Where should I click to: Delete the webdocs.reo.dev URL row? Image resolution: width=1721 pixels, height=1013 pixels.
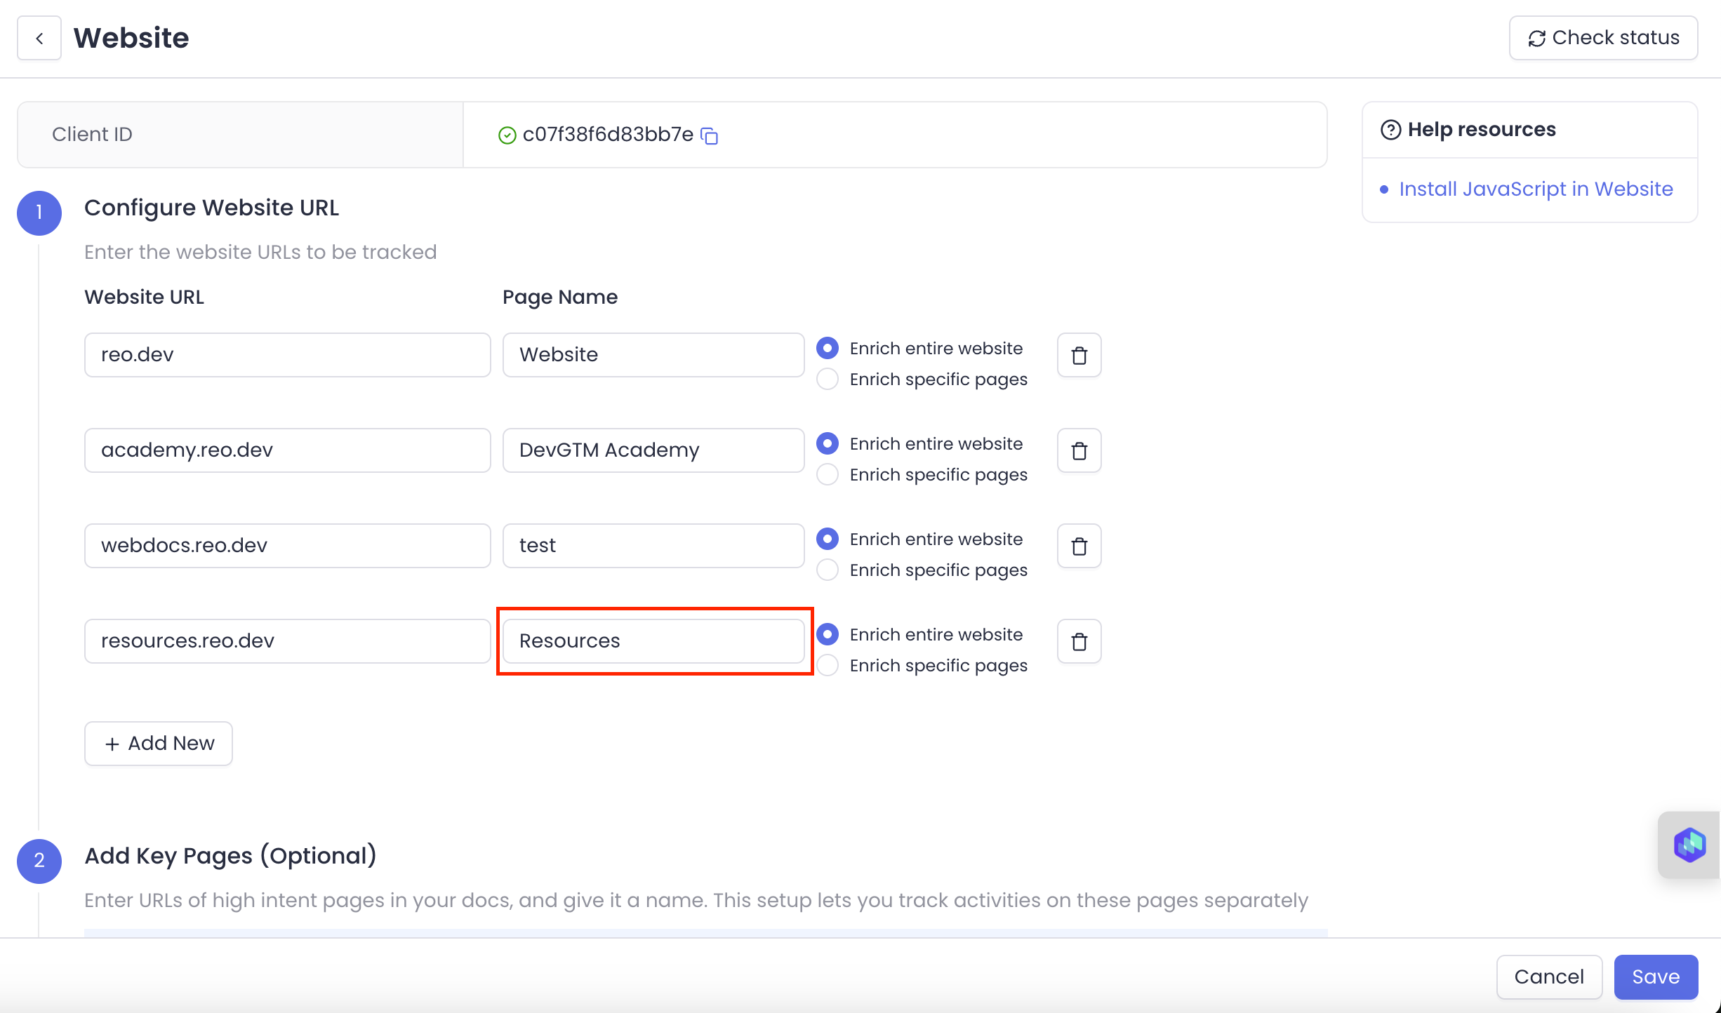coord(1079,546)
